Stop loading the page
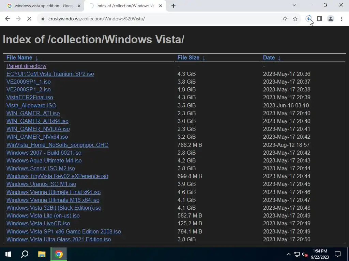This screenshot has height=261, width=349. click(29, 19)
